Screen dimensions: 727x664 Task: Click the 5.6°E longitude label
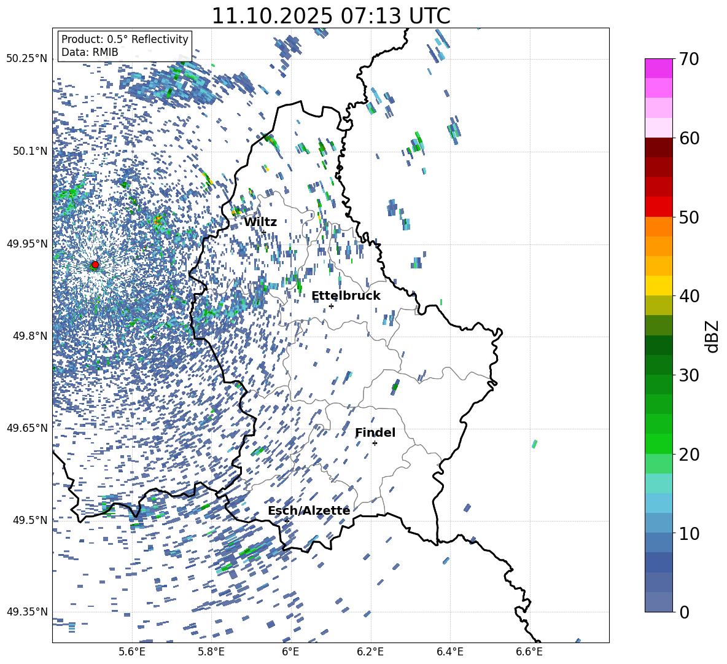click(132, 652)
